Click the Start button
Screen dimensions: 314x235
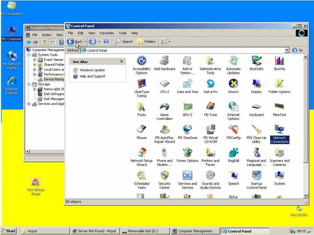pos(9,231)
